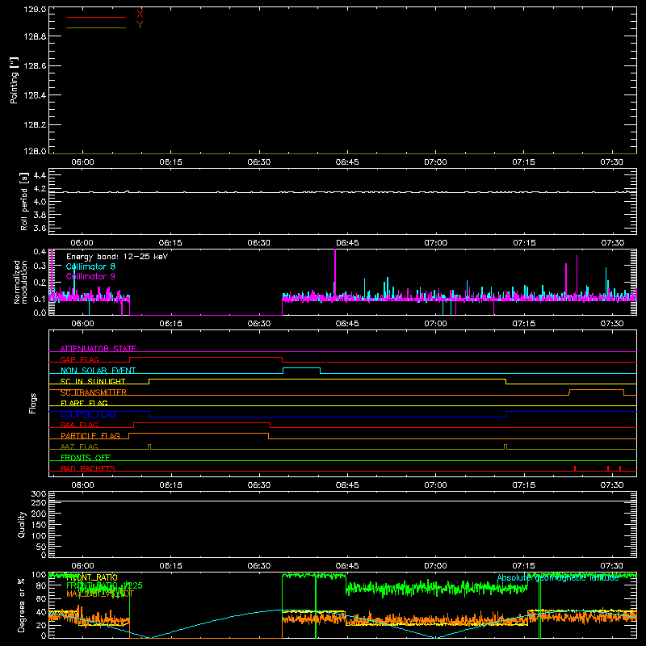Click the SC_TRANSMITTER flag label
Image resolution: width=646 pixels, height=646 pixels.
click(94, 392)
